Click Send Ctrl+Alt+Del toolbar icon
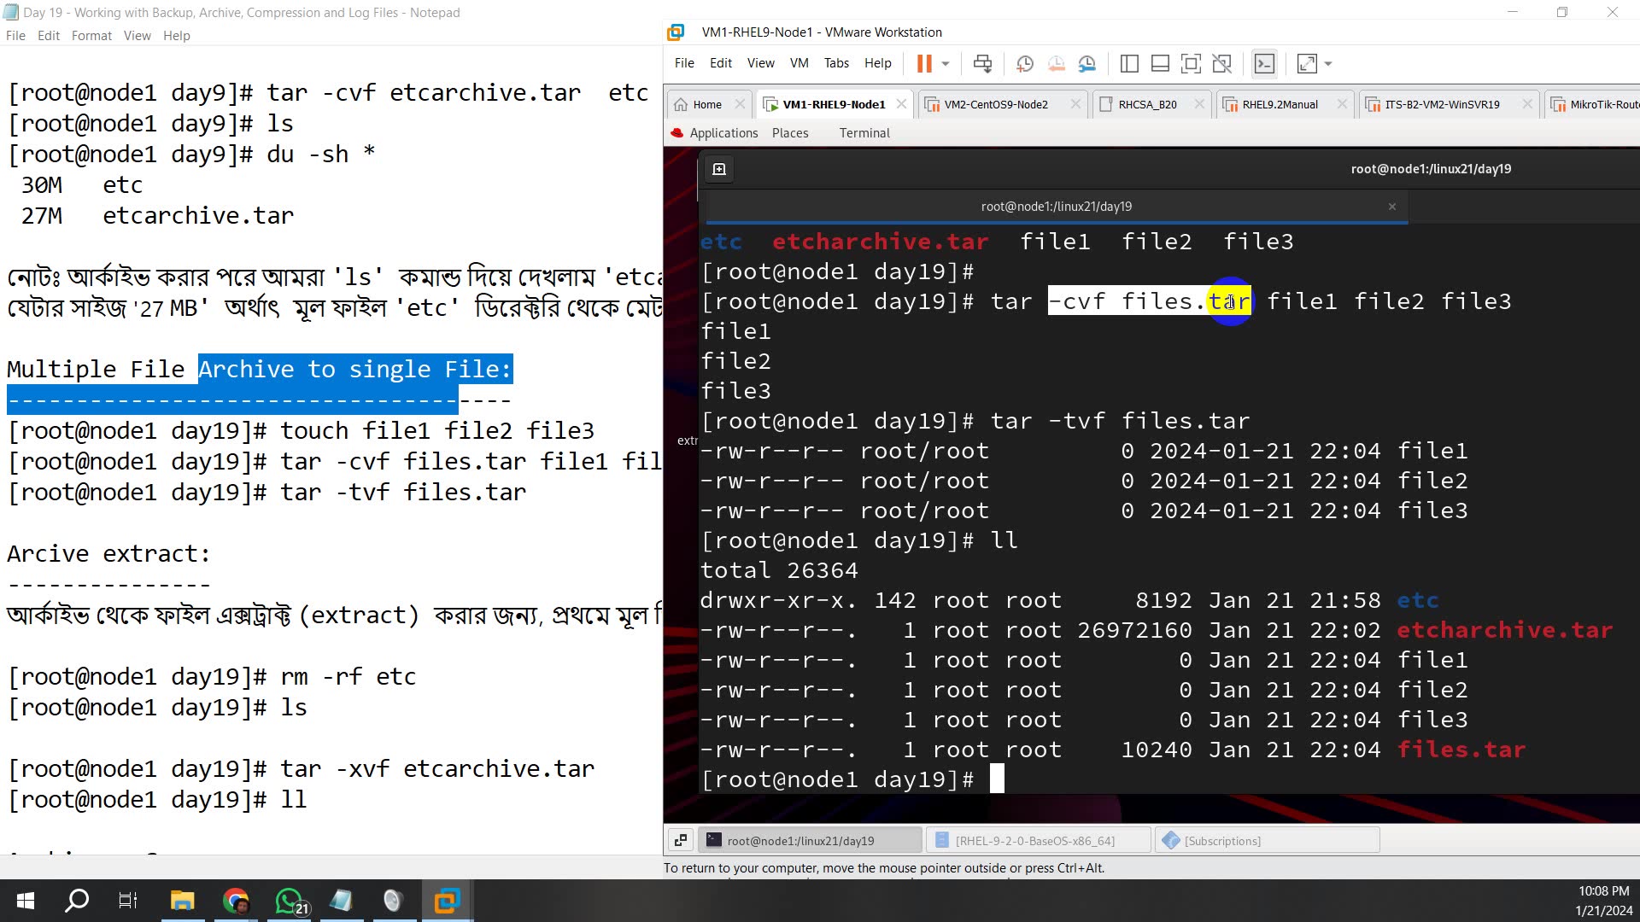The image size is (1640, 922). click(982, 63)
